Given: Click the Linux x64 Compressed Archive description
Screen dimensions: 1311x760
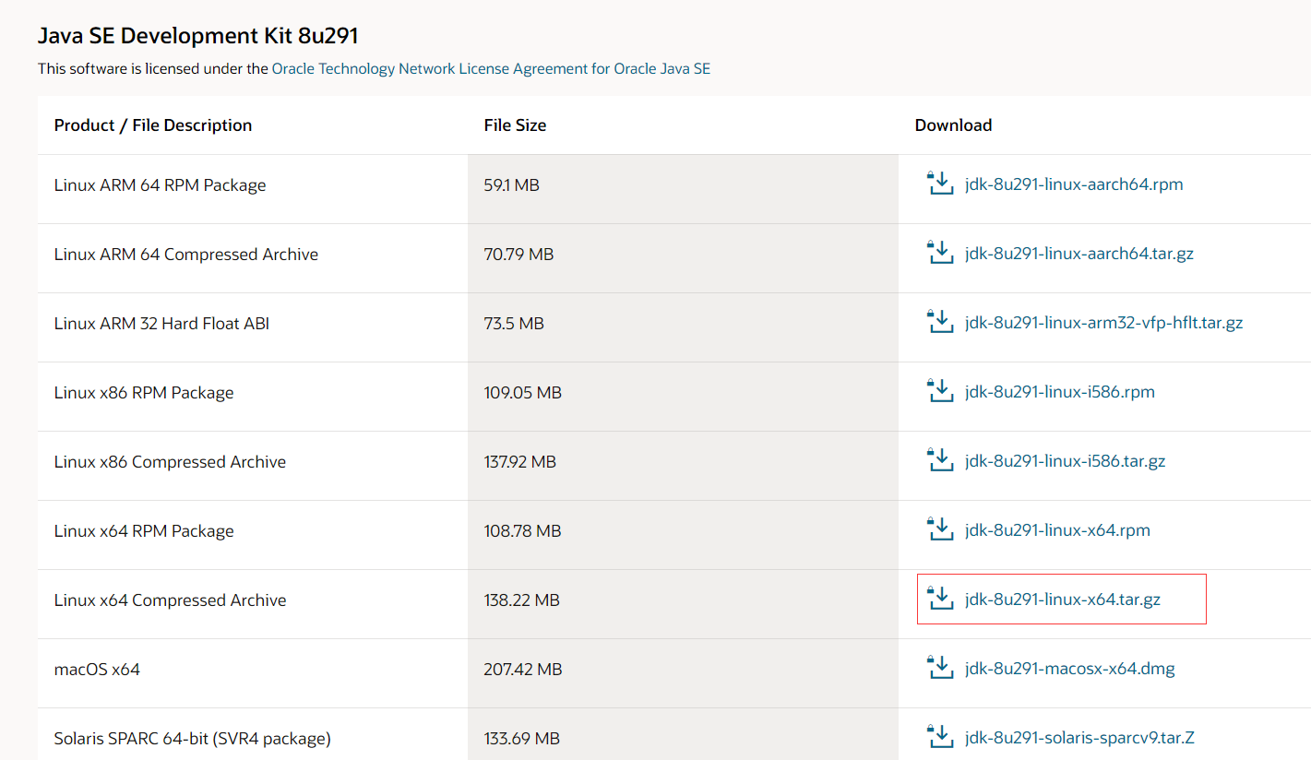Looking at the screenshot, I should click(x=170, y=600).
